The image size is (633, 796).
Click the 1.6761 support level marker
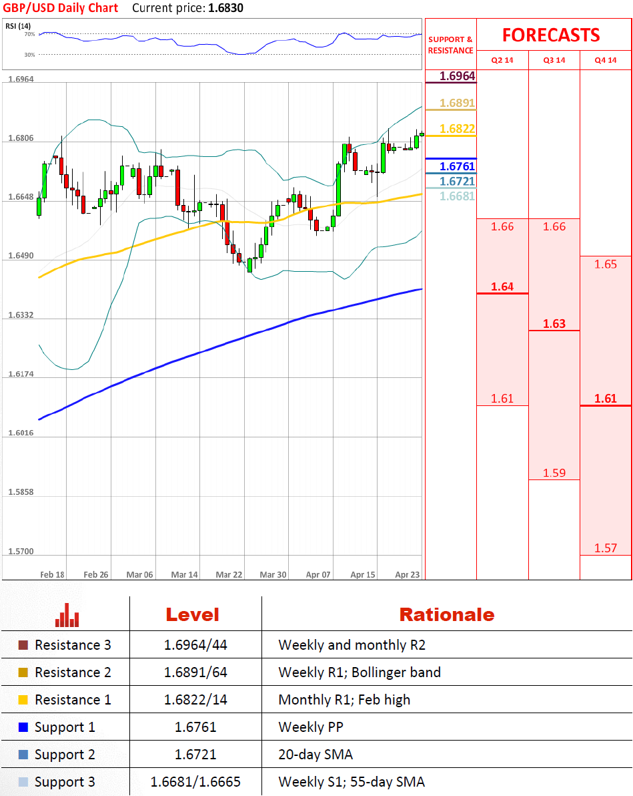coord(457,166)
